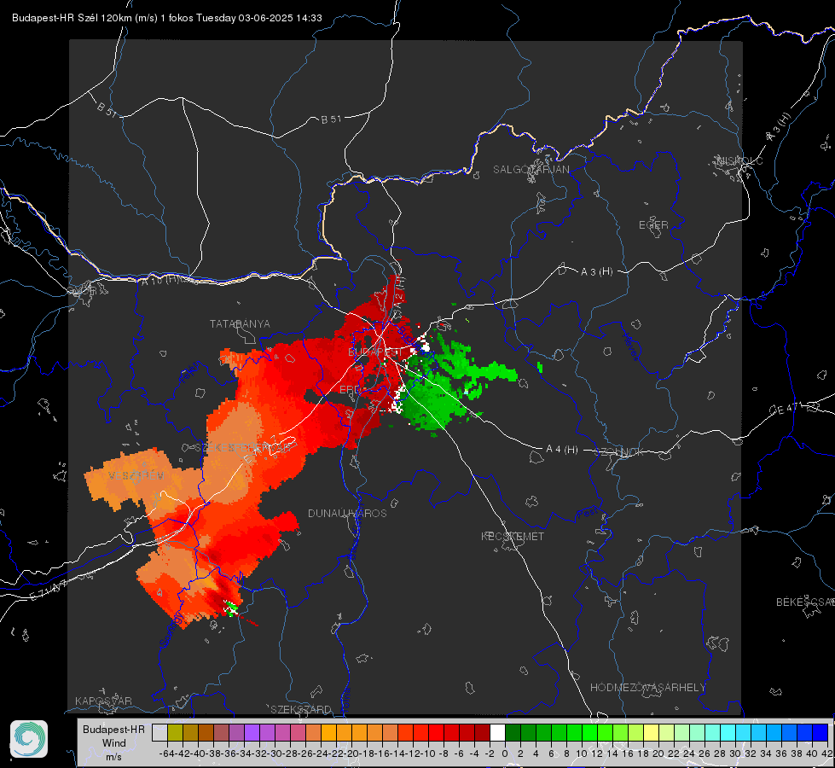
Task: Click the blue Pest county label
Action: coord(586,513)
